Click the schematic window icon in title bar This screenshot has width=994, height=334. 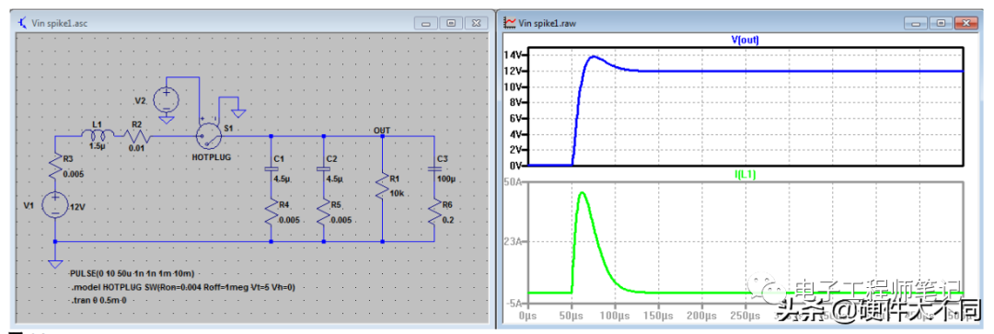pyautogui.click(x=24, y=23)
